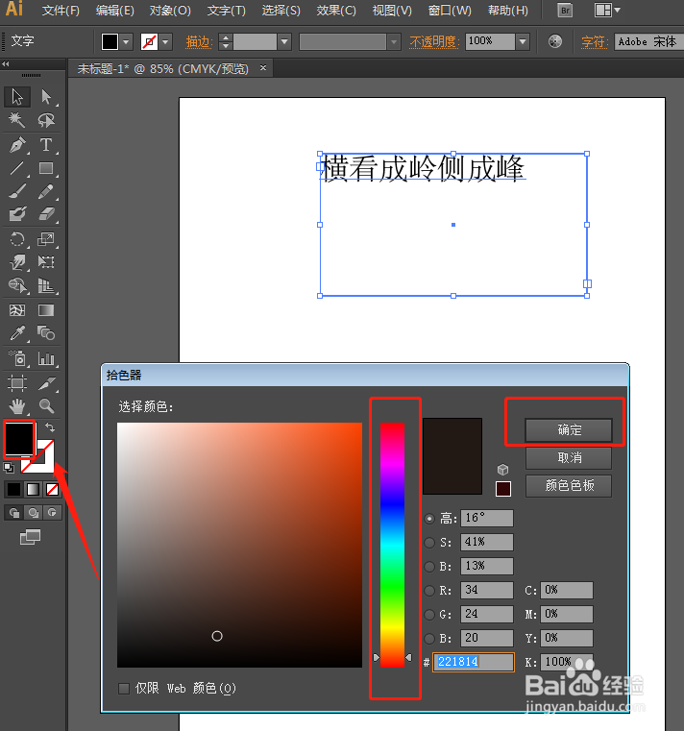Select the Column Graph tool
This screenshot has height=731, width=684.
click(46, 358)
